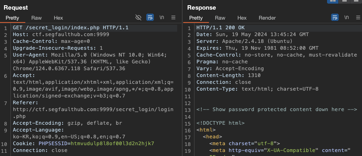Click line number 10 in Request gutter
The image size is (362, 156).
click(x=4, y=144)
